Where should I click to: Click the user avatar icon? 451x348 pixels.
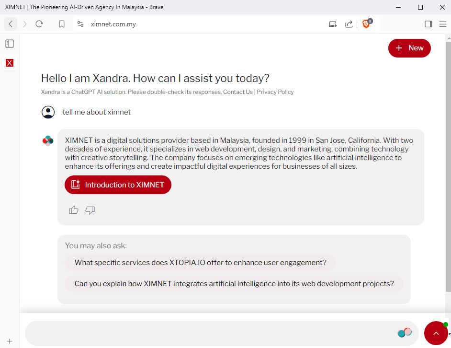(48, 112)
